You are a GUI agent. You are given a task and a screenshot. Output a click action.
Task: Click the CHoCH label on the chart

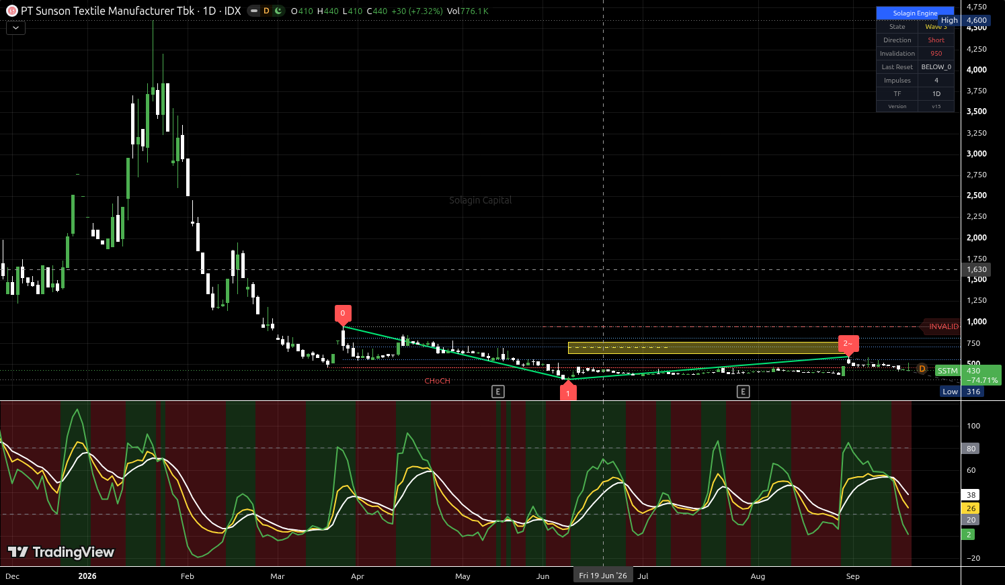(x=437, y=381)
